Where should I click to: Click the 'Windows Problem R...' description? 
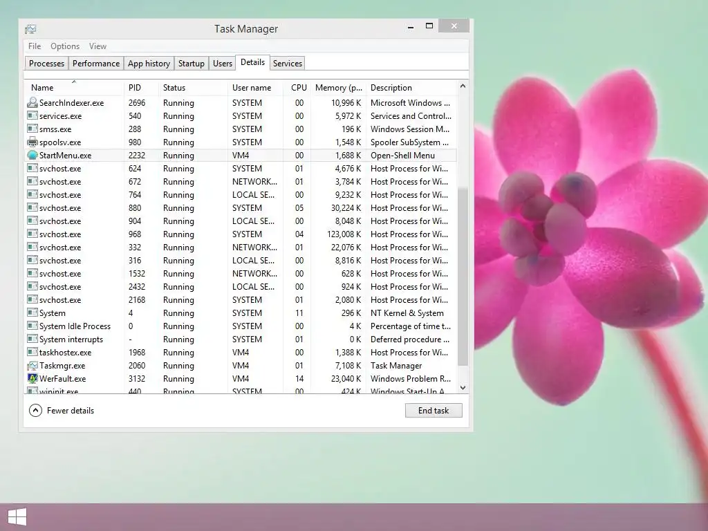click(411, 378)
